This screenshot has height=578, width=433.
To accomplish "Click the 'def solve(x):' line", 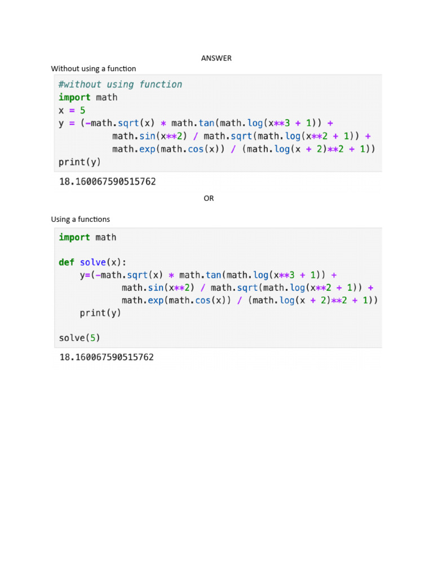I will click(x=93, y=262).
